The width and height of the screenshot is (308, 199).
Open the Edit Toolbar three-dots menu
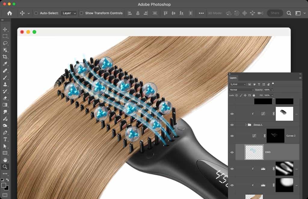tap(5, 174)
